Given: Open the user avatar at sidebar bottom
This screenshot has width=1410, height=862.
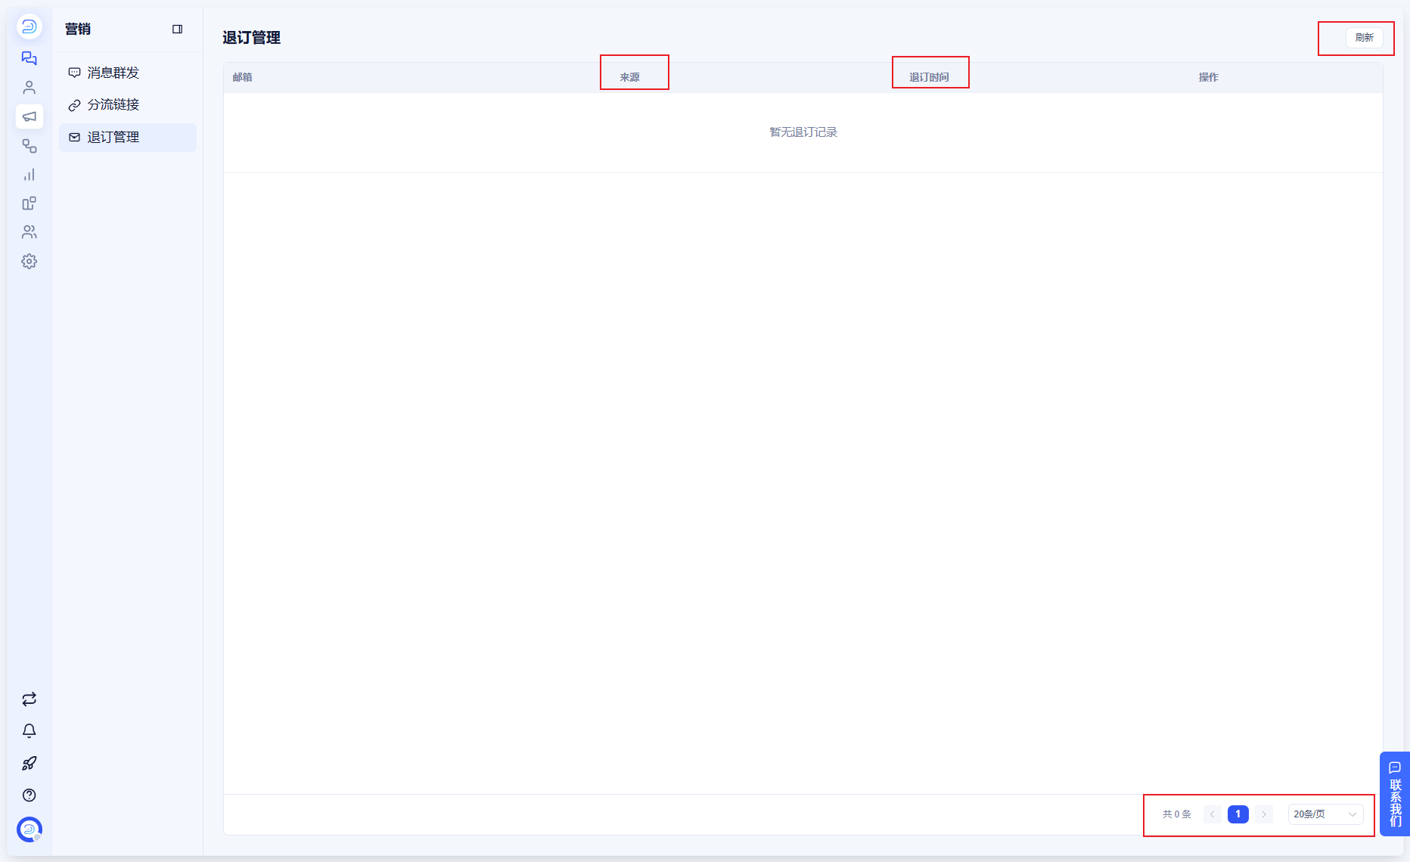Looking at the screenshot, I should 29,829.
